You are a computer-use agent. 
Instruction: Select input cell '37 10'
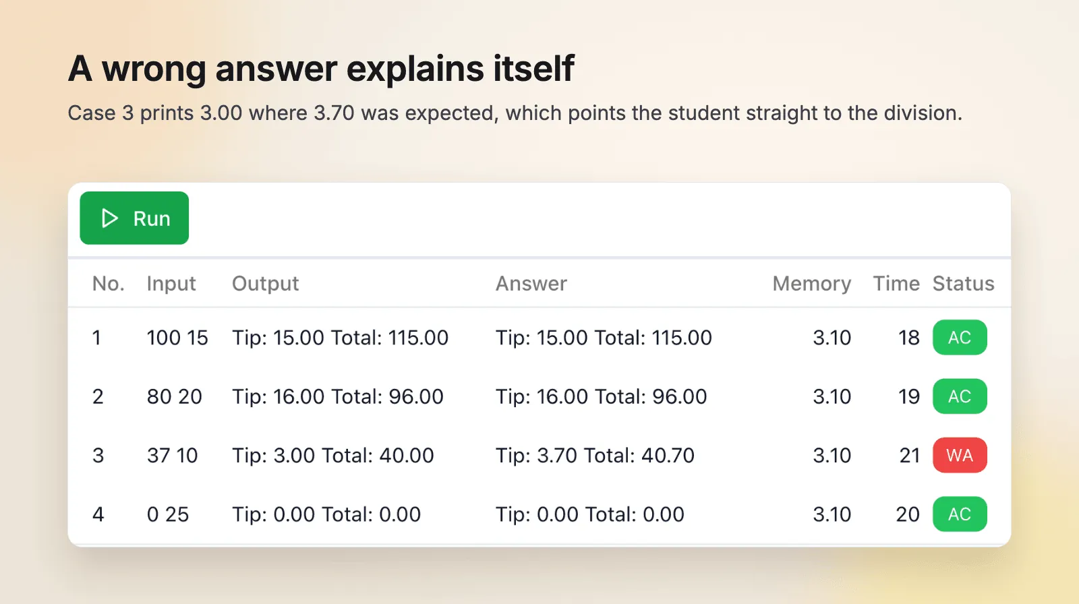(173, 455)
